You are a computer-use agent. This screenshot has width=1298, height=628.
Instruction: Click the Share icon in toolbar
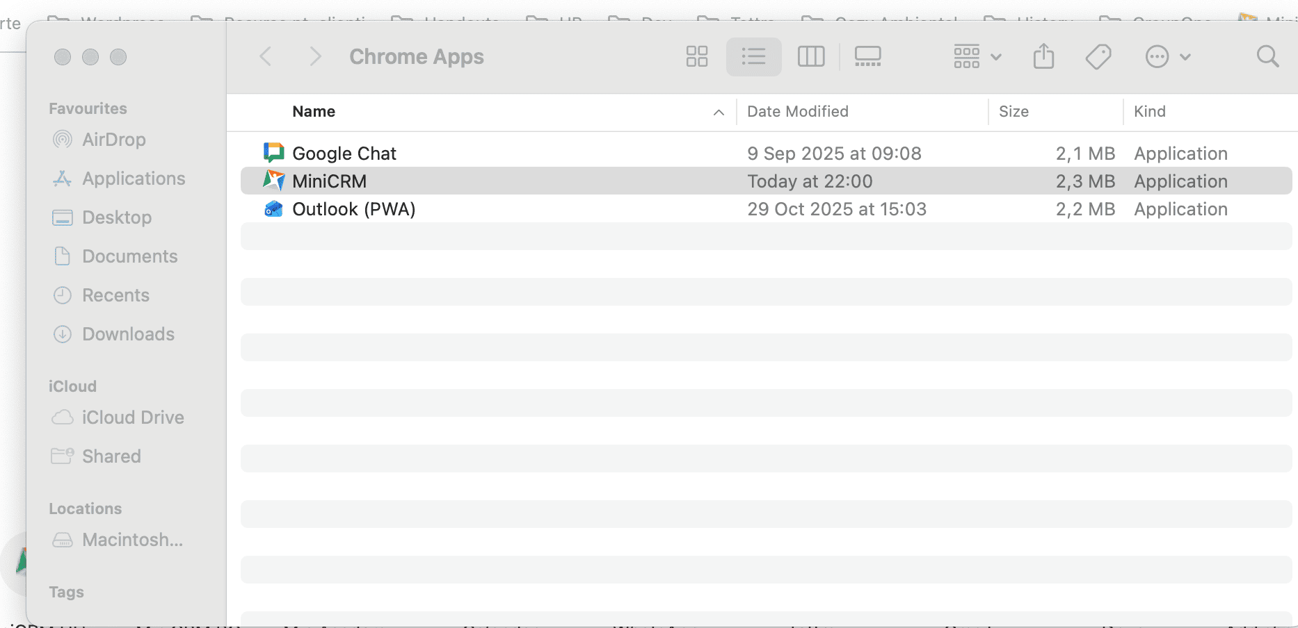pyautogui.click(x=1043, y=56)
